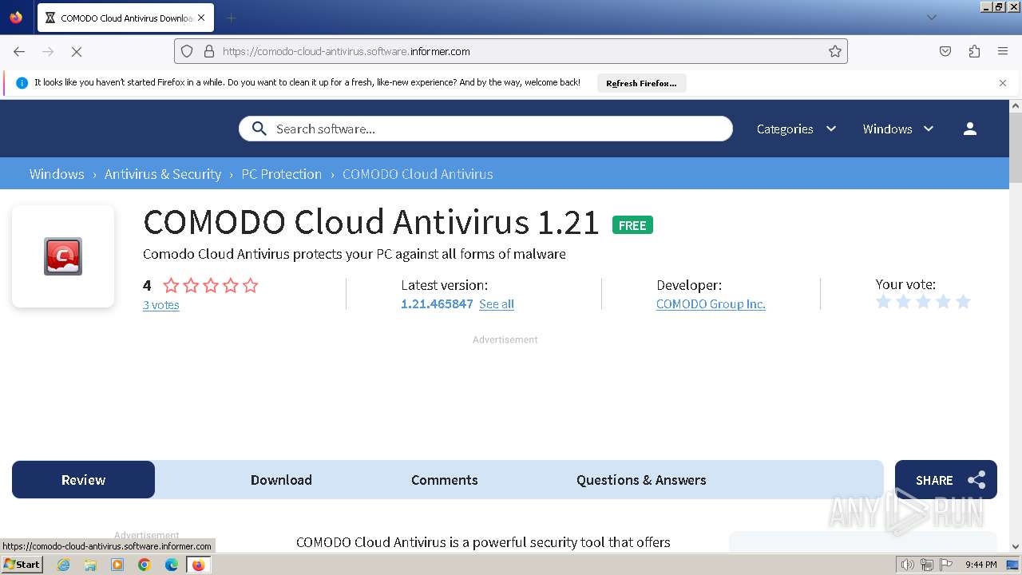
Task: Open the Firefox application hamburger menu
Action: click(1003, 51)
